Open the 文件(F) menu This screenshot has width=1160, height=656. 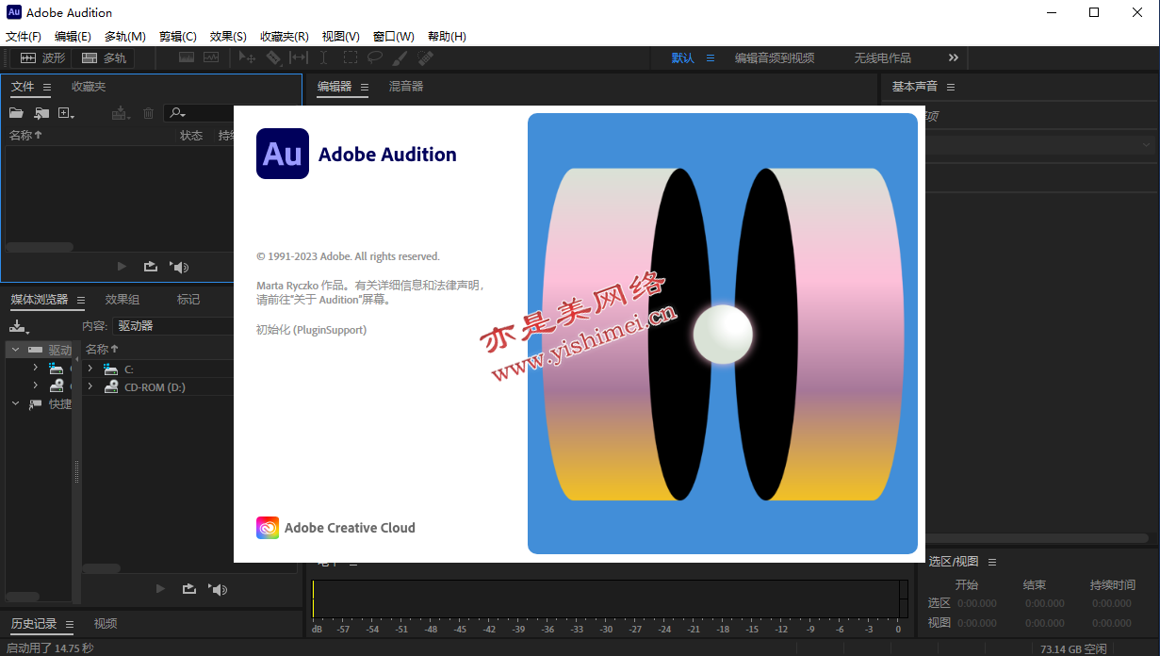(24, 37)
